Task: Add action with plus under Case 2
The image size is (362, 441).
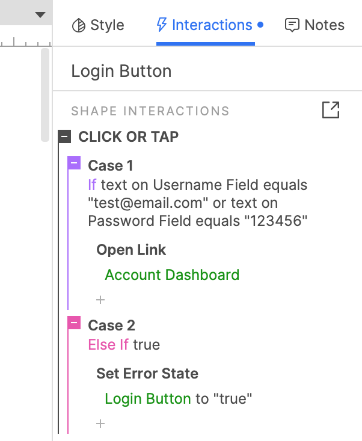Action: [100, 424]
